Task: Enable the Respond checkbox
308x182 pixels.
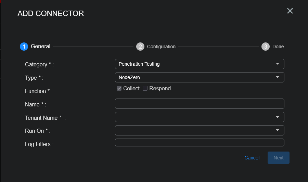Action: [x=145, y=89]
